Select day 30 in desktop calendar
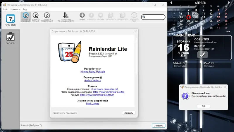Image resolution: width=234 pixels, height=132 pixels. tap(189, 24)
